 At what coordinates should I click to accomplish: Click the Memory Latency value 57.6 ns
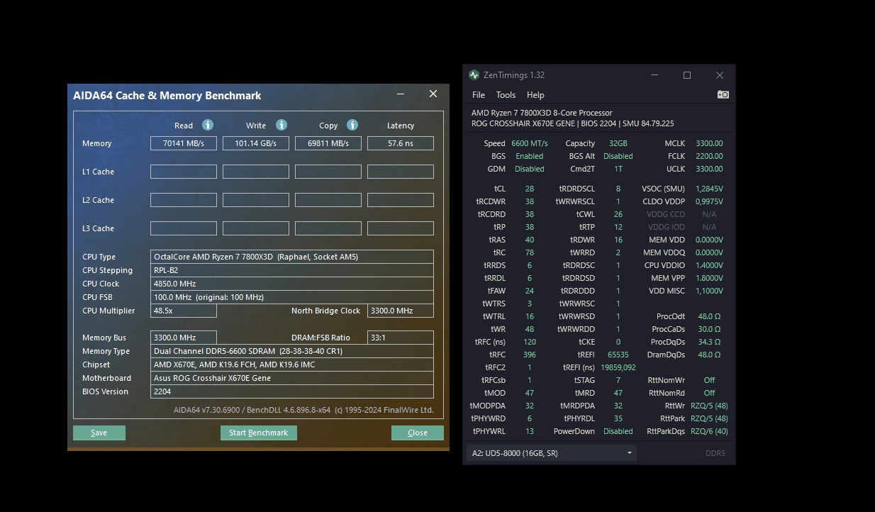tap(401, 143)
